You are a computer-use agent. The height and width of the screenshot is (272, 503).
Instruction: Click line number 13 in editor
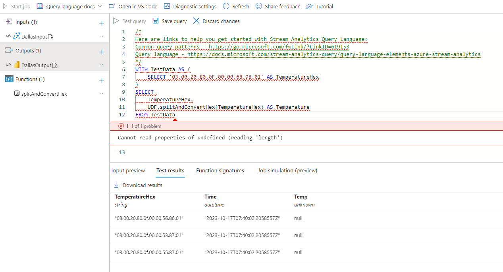coord(122,152)
